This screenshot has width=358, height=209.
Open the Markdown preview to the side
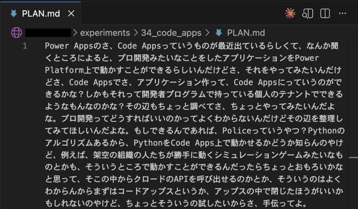click(308, 14)
